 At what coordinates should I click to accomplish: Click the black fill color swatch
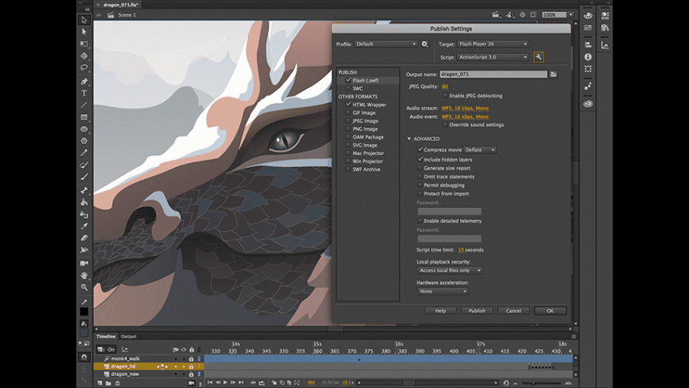(85, 311)
